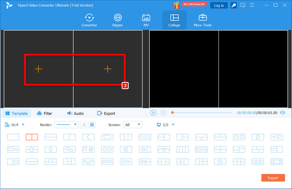Select the single-frame template

pyautogui.click(x=13, y=137)
